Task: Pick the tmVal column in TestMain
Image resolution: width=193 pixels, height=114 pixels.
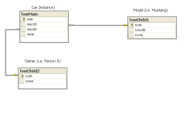Action: (x=30, y=34)
